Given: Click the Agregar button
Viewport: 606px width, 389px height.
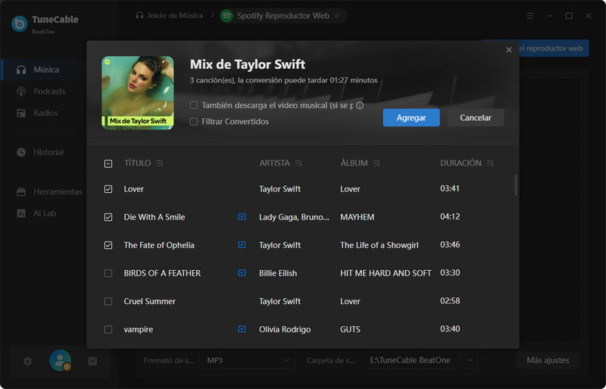Looking at the screenshot, I should [x=411, y=117].
